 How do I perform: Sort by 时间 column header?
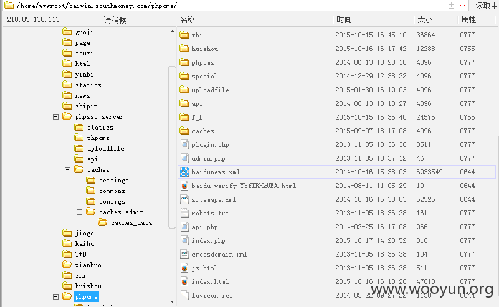coord(344,20)
